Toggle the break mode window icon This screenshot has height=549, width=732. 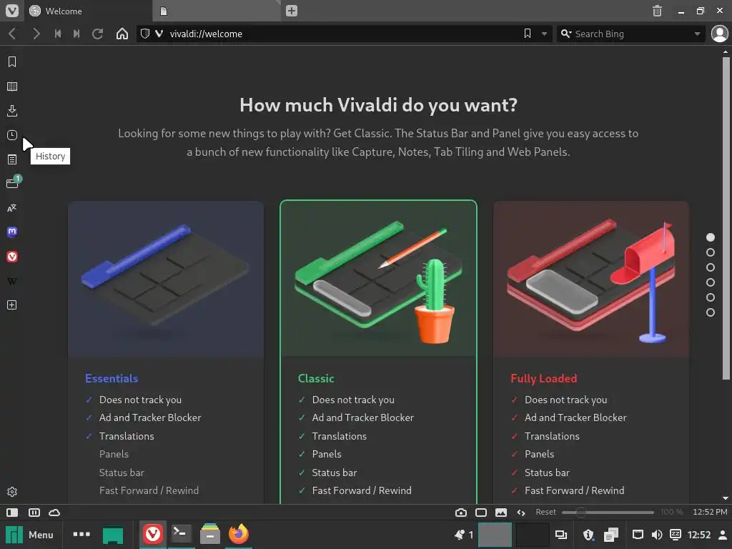tap(481, 512)
